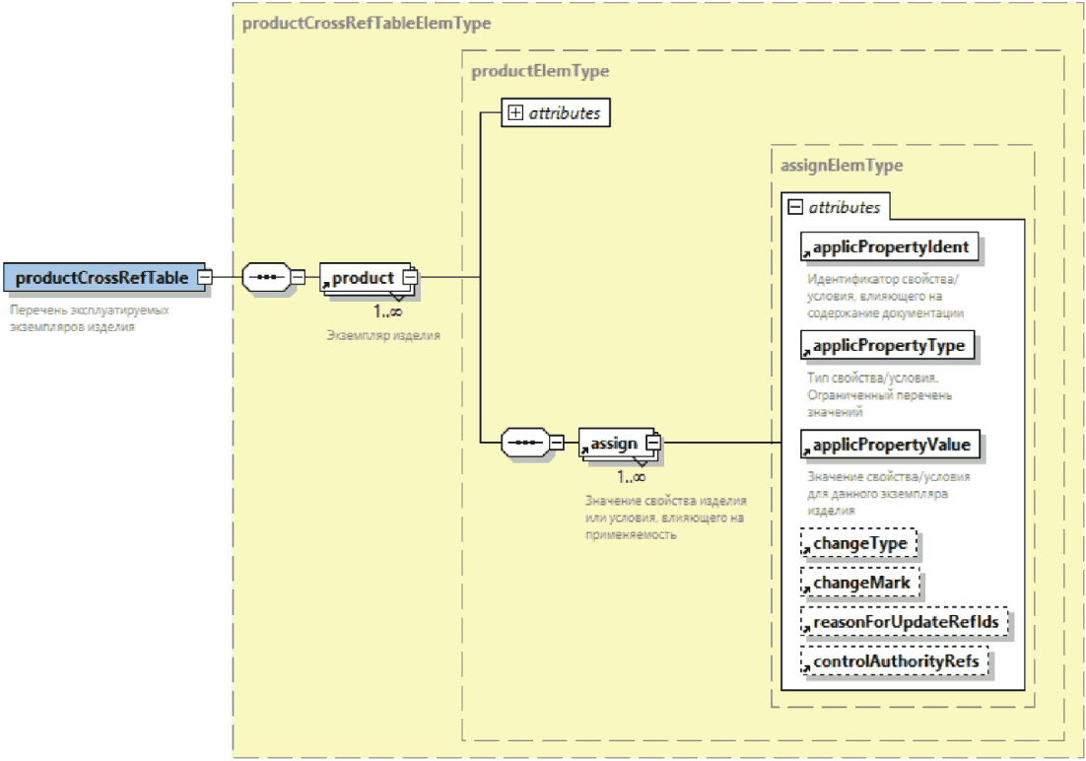Click the productCrossRefTableElemType type label
The height and width of the screenshot is (761, 1086).
366,23
